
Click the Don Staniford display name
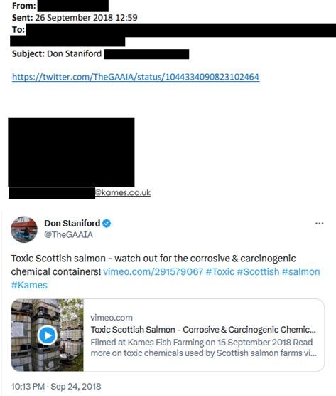coord(72,223)
